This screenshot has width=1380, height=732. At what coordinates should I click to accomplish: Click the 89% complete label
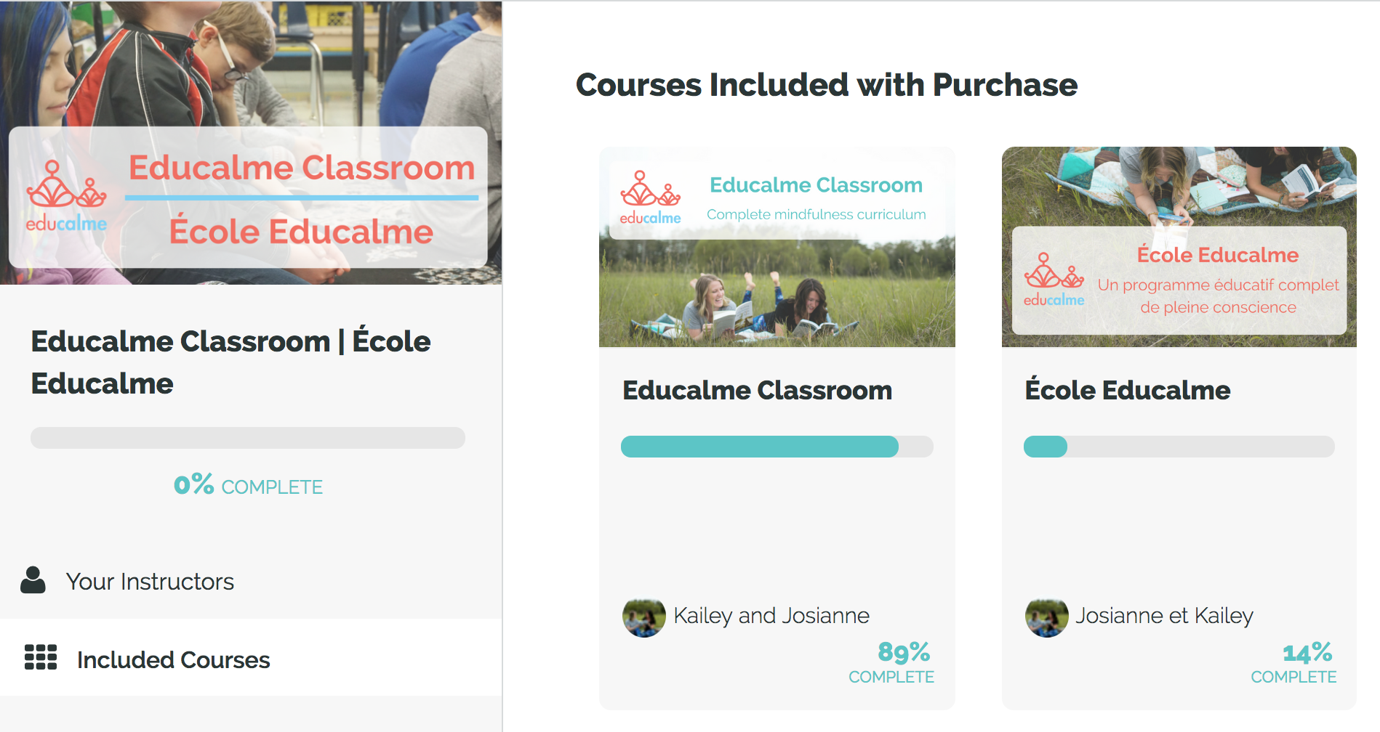(x=891, y=662)
